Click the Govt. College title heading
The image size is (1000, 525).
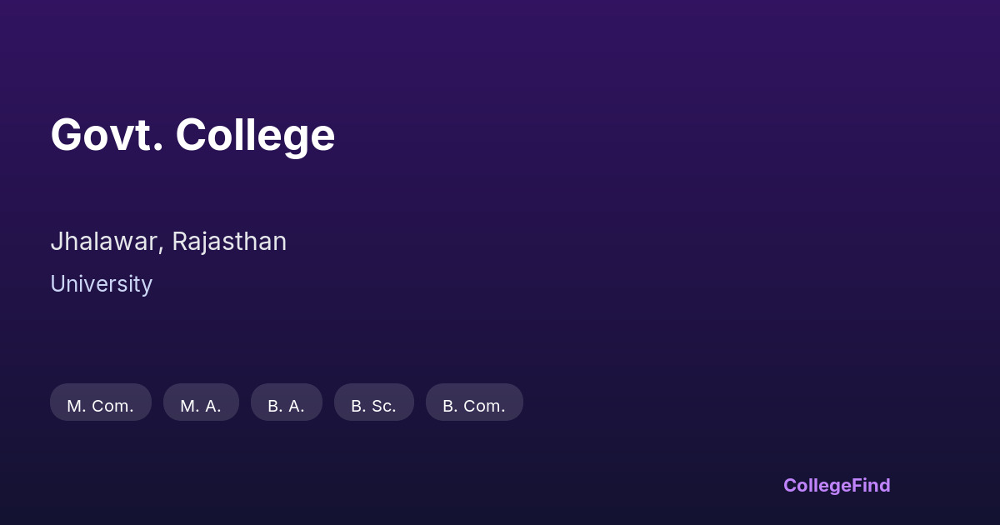(192, 135)
